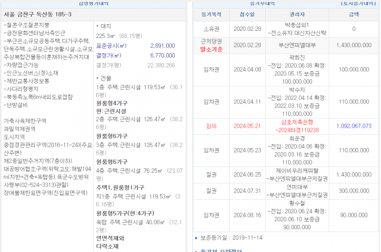Click the arrow bullet beside 보존등기일
This screenshot has height=252, width=381.
click(x=196, y=238)
